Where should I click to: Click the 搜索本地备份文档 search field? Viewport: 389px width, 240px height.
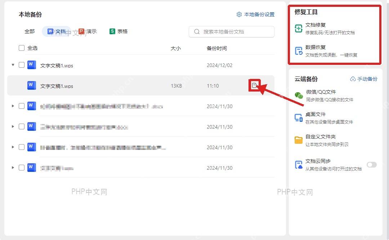[x=232, y=31]
